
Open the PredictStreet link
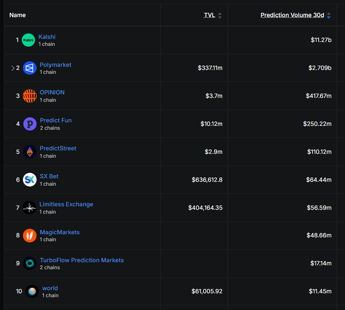coord(58,148)
